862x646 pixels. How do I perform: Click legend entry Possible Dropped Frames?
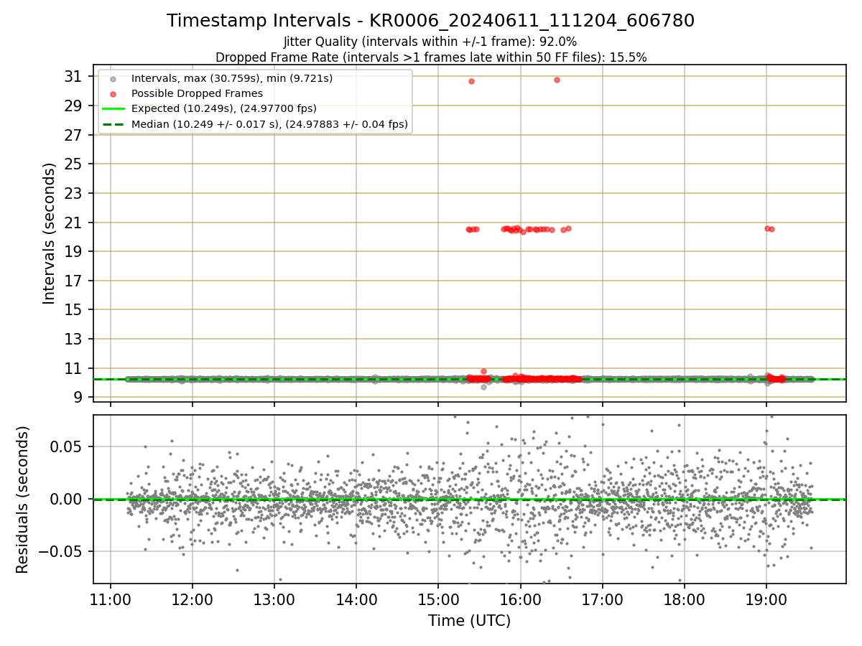pyautogui.click(x=197, y=93)
